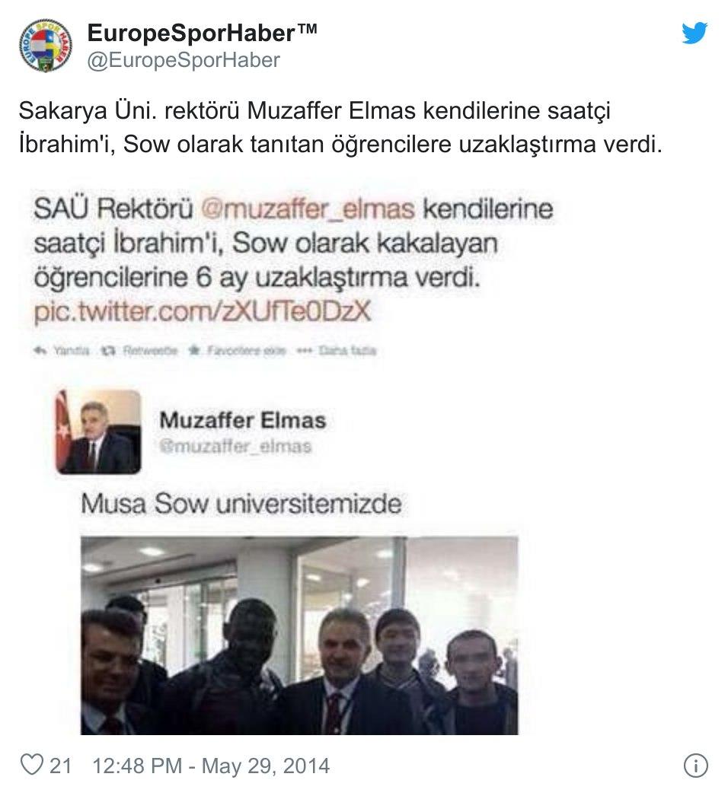Open the info icon beside the timestamp
728x796 pixels.
695,765
